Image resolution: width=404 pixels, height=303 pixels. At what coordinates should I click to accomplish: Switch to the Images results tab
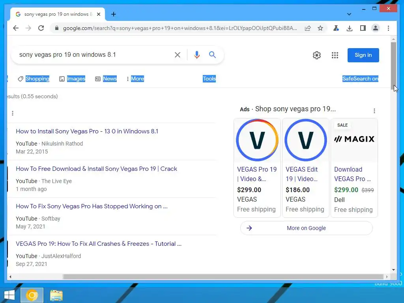pyautogui.click(x=72, y=79)
